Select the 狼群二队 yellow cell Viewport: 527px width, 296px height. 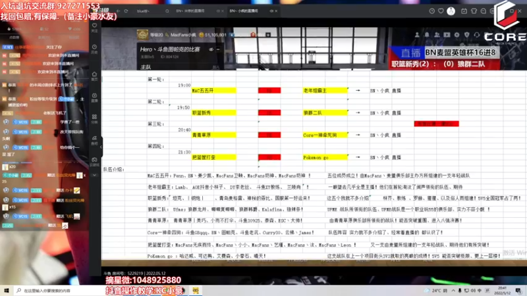(325, 112)
